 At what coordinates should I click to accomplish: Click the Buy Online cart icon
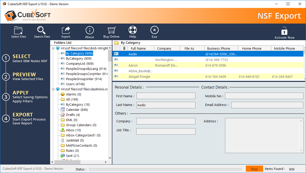pyautogui.click(x=111, y=31)
